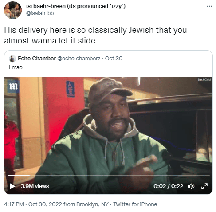
Task: Click the Echo Chamber account name
Action: (x=37, y=59)
